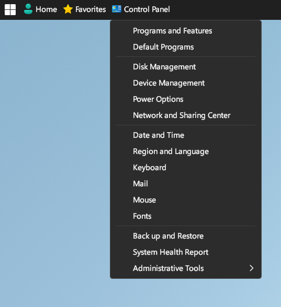Choose Device Management from the menu

186,83
